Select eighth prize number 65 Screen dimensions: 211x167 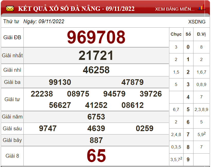[x=96, y=156]
